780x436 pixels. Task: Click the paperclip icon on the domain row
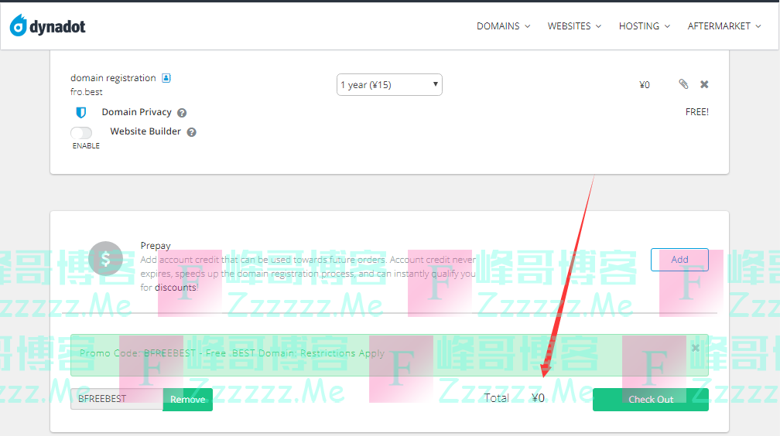tap(683, 84)
